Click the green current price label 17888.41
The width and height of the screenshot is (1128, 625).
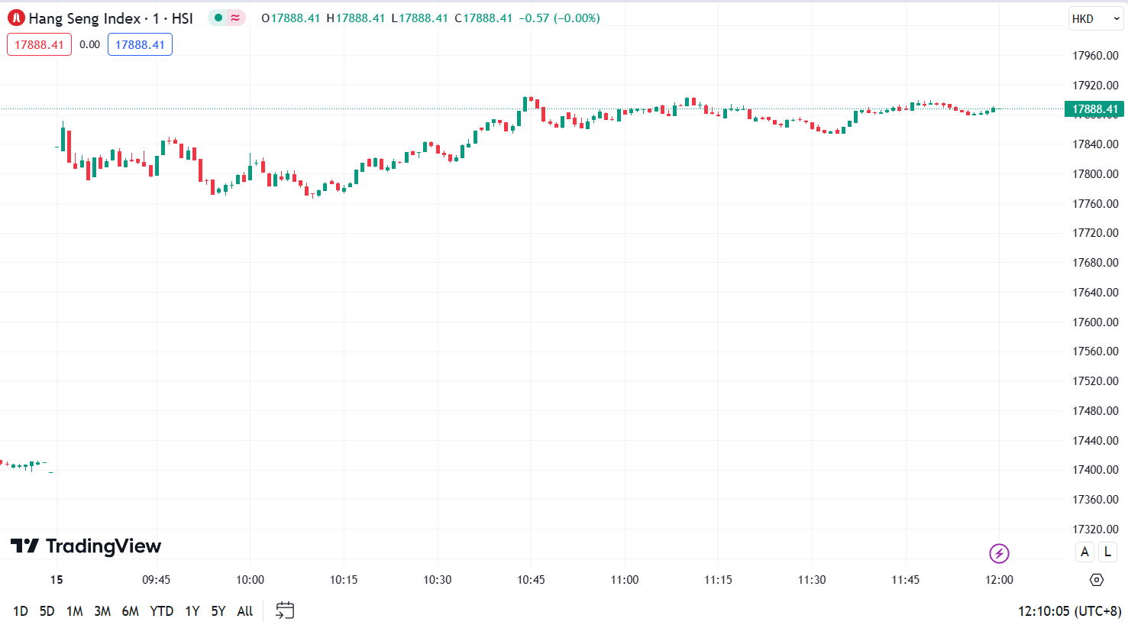1094,109
